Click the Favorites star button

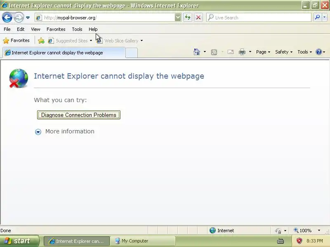[16, 40]
